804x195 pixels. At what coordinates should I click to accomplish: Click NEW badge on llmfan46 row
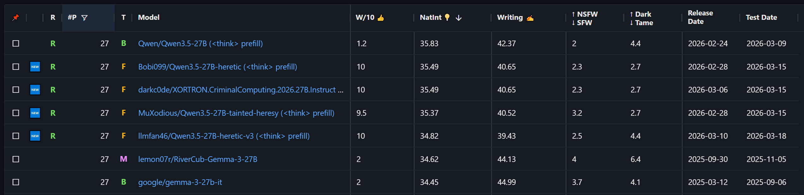pos(35,136)
